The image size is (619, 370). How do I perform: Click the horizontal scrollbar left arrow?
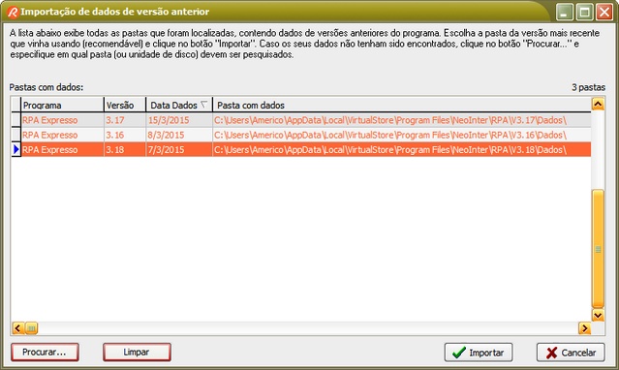click(17, 328)
